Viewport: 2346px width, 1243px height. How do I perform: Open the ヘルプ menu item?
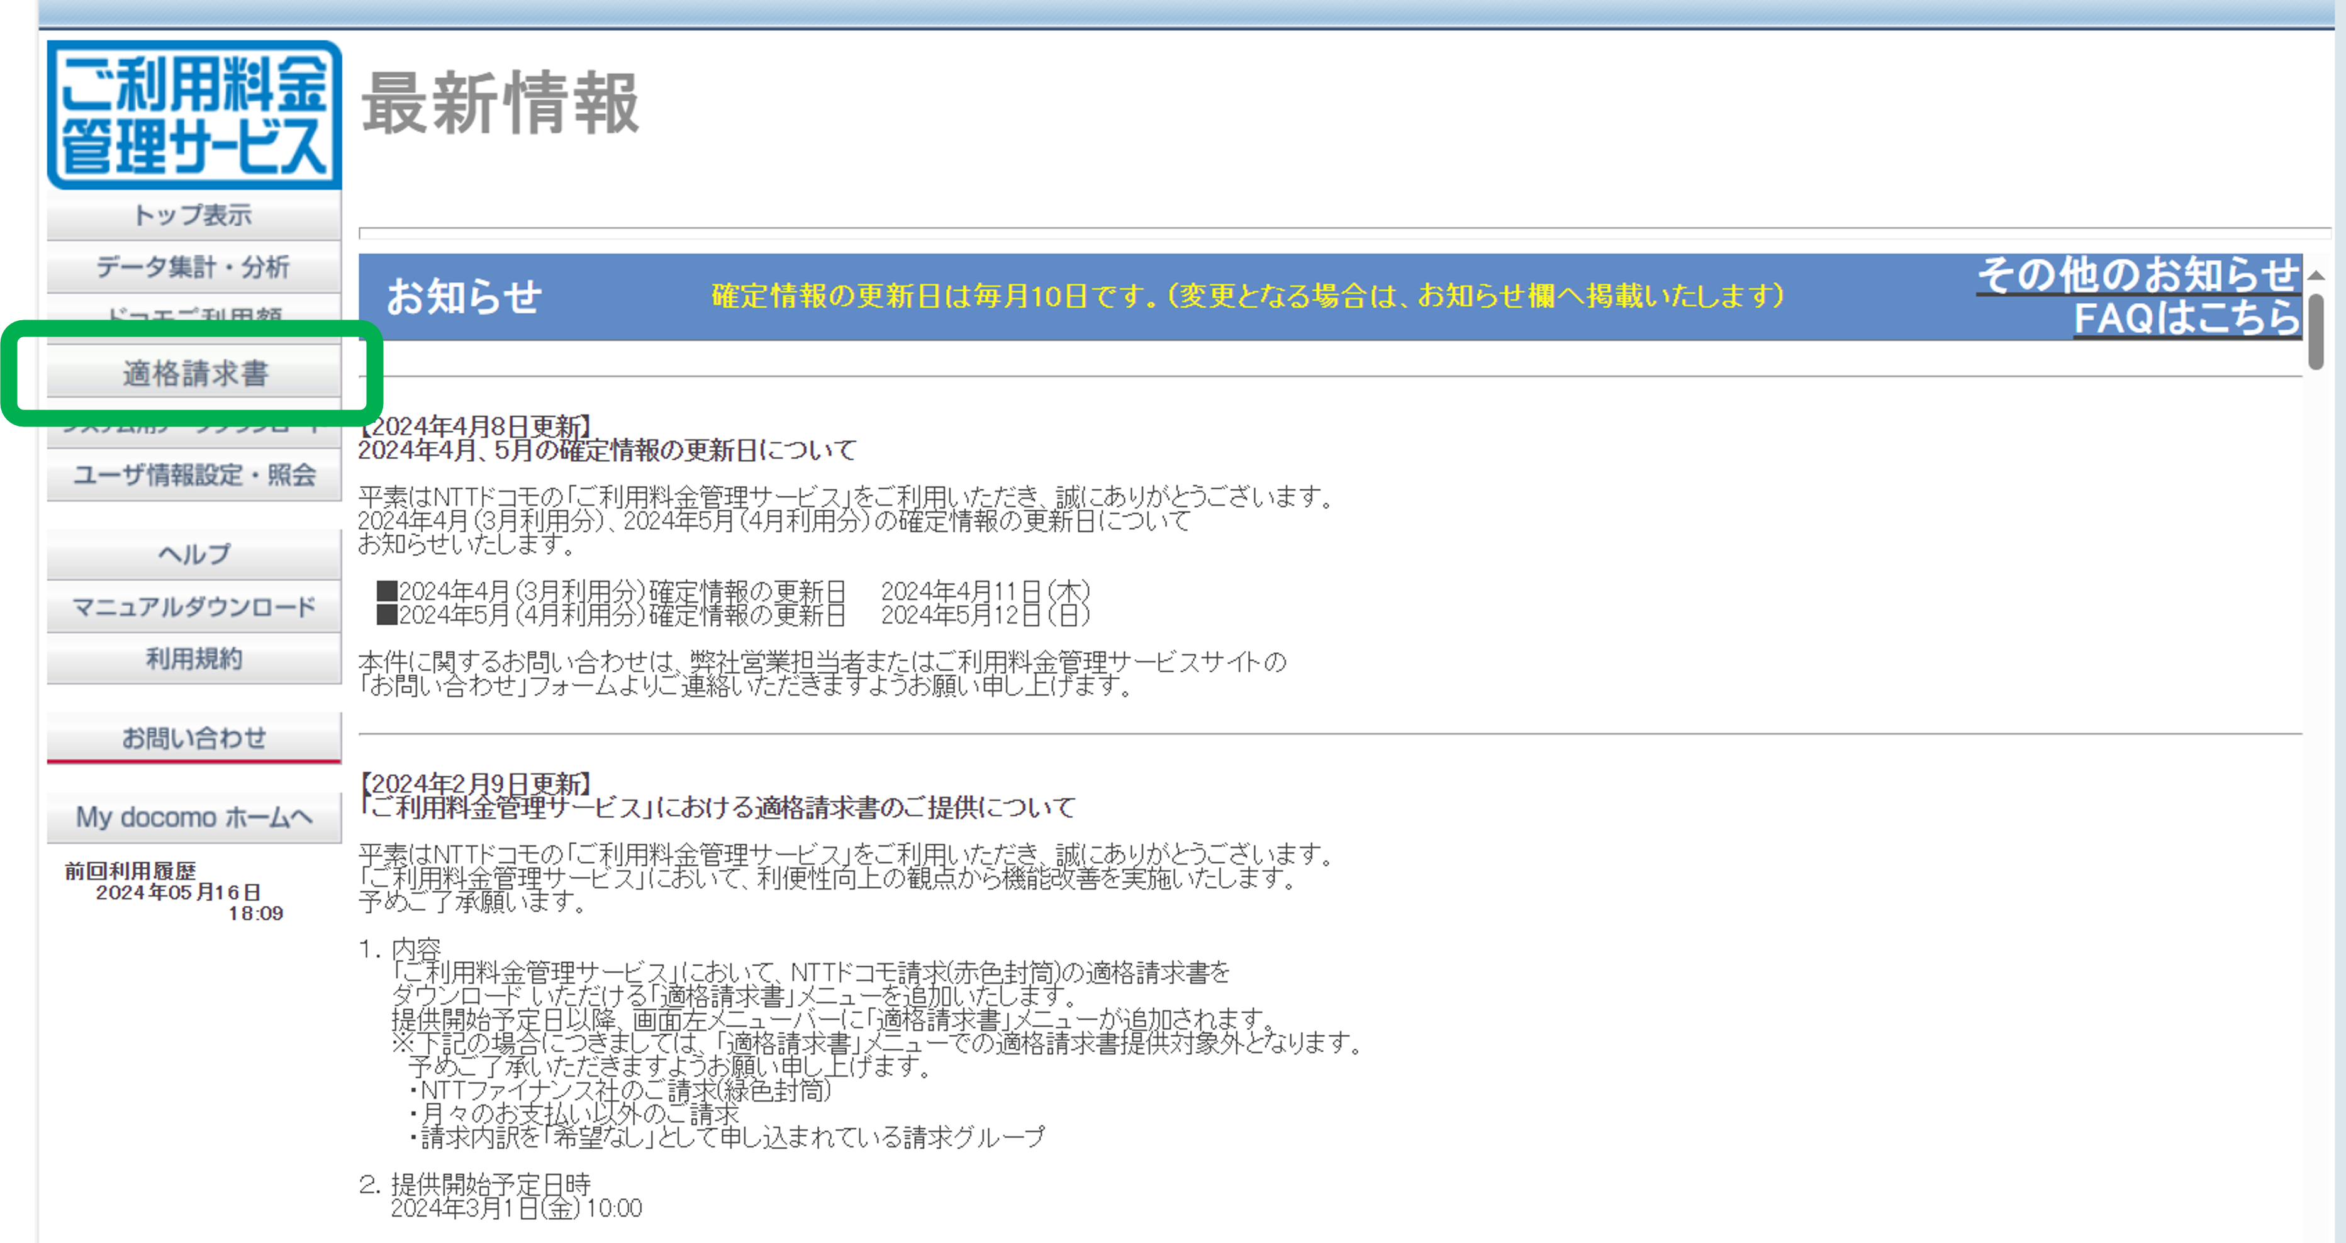point(194,554)
